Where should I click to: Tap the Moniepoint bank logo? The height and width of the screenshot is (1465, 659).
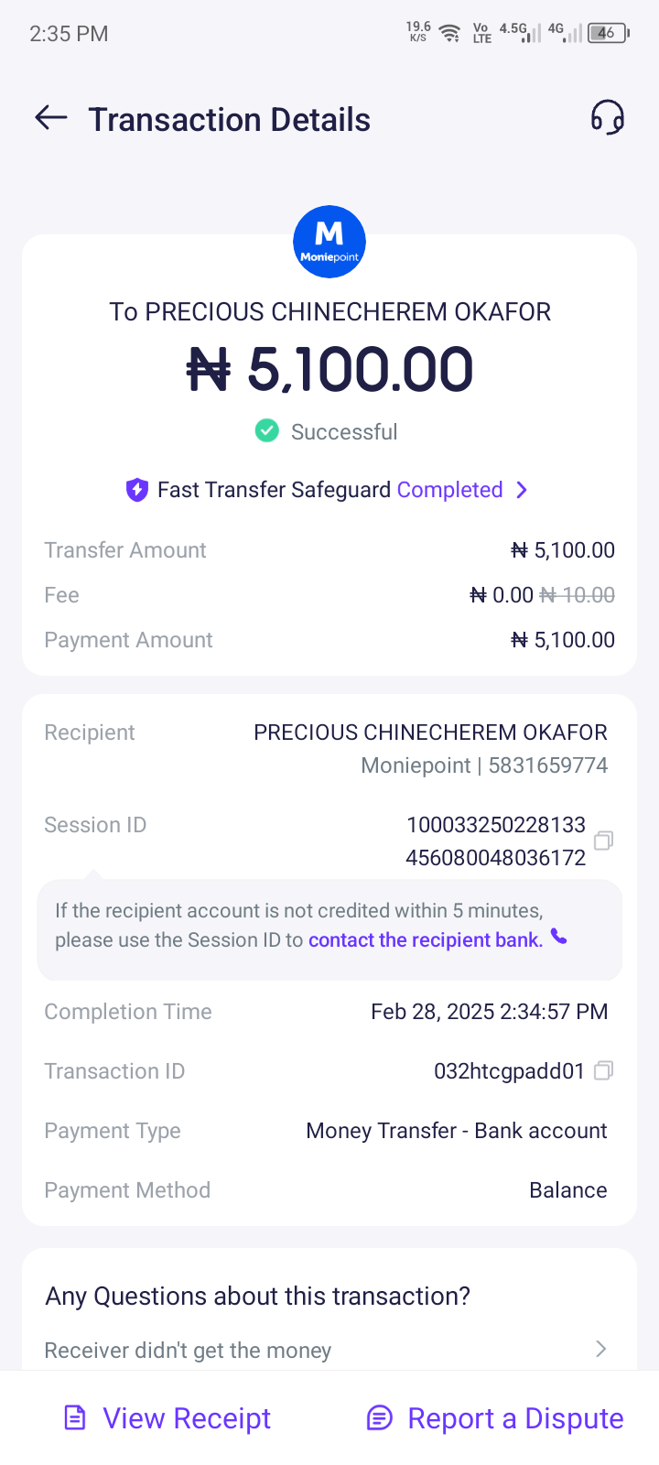coord(329,242)
